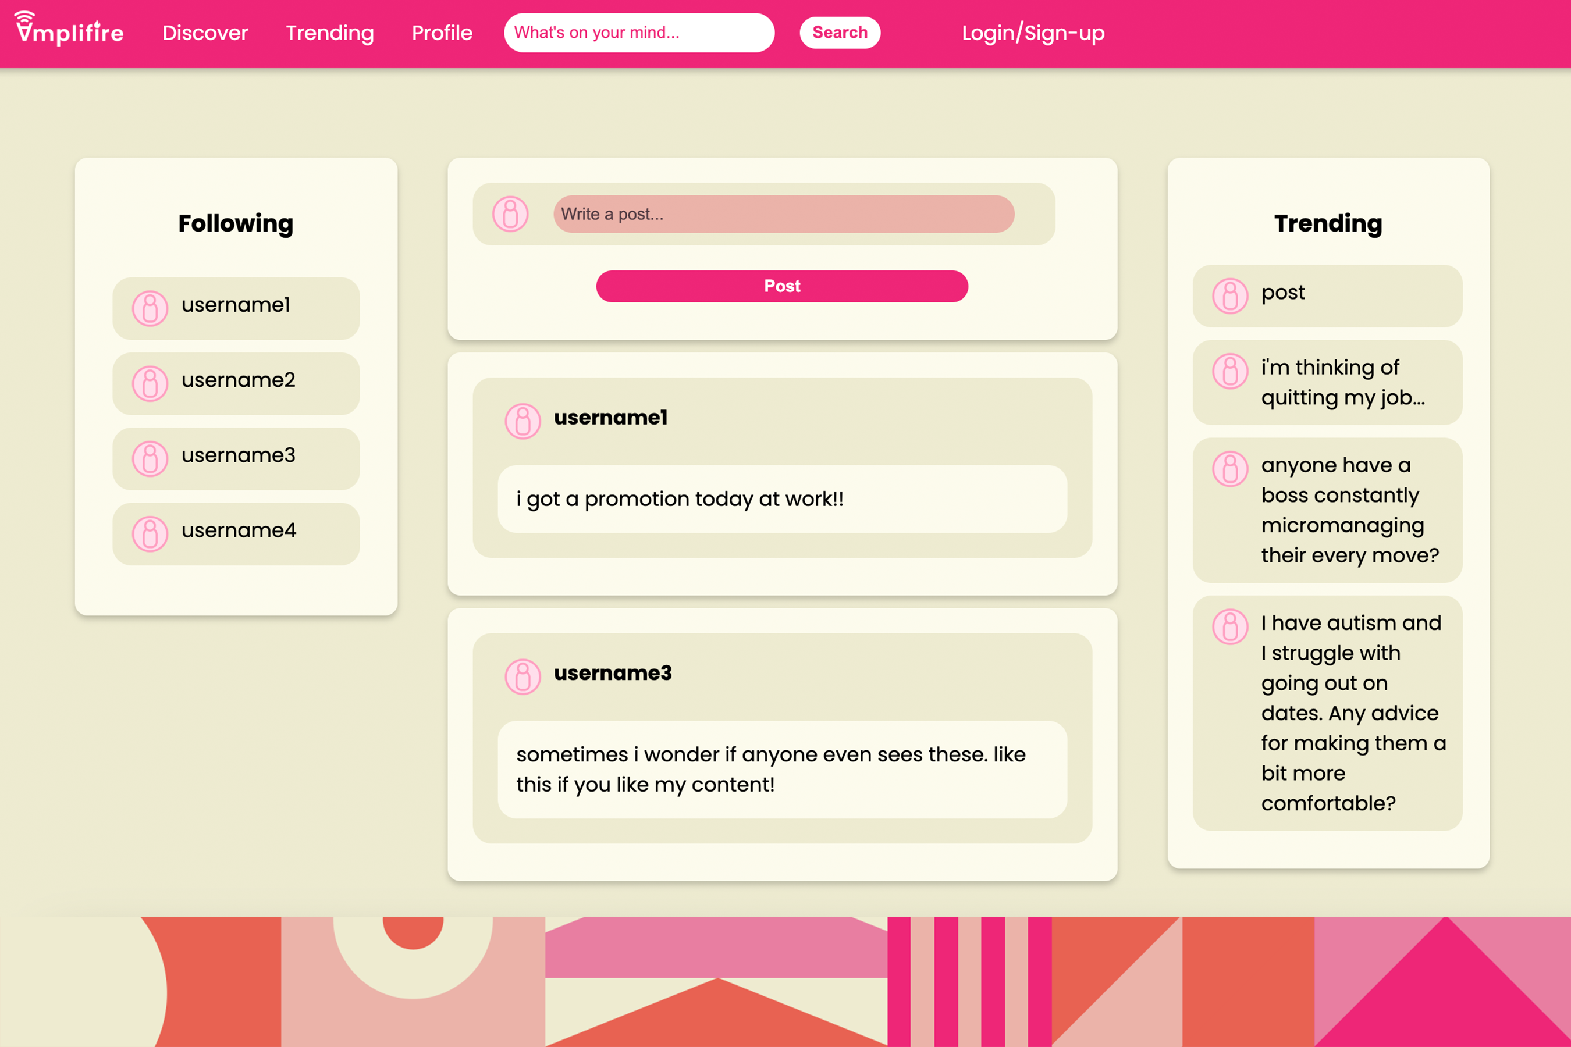
Task: Click username2 avatar in Following list
Action: (x=150, y=383)
